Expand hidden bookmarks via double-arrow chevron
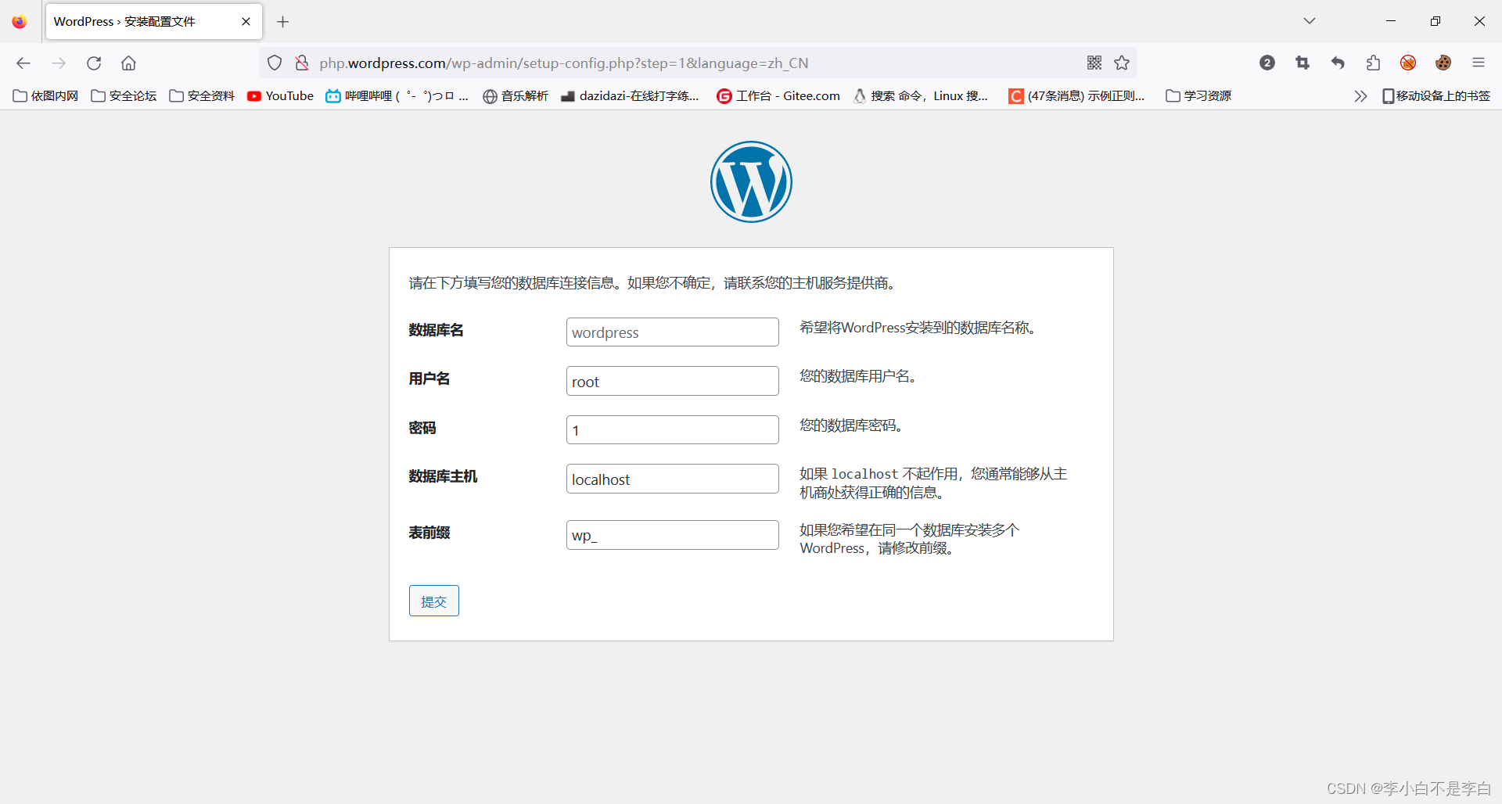This screenshot has width=1502, height=804. click(x=1360, y=95)
